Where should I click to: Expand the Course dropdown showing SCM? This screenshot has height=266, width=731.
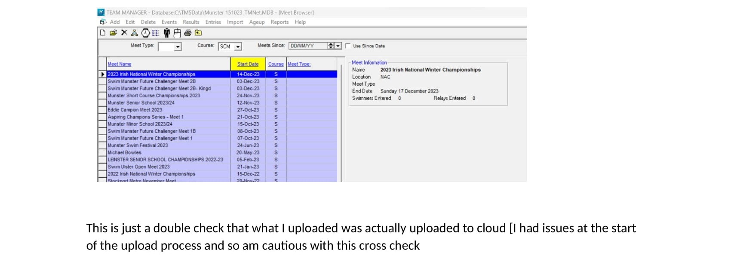pyautogui.click(x=238, y=46)
